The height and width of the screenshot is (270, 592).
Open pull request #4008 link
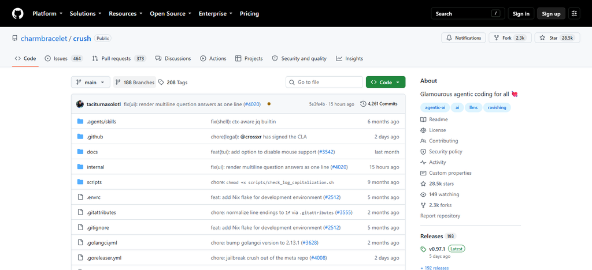click(x=318, y=257)
